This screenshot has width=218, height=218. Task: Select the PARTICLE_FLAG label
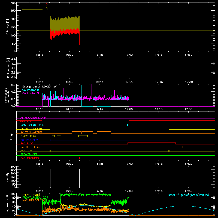31,147
